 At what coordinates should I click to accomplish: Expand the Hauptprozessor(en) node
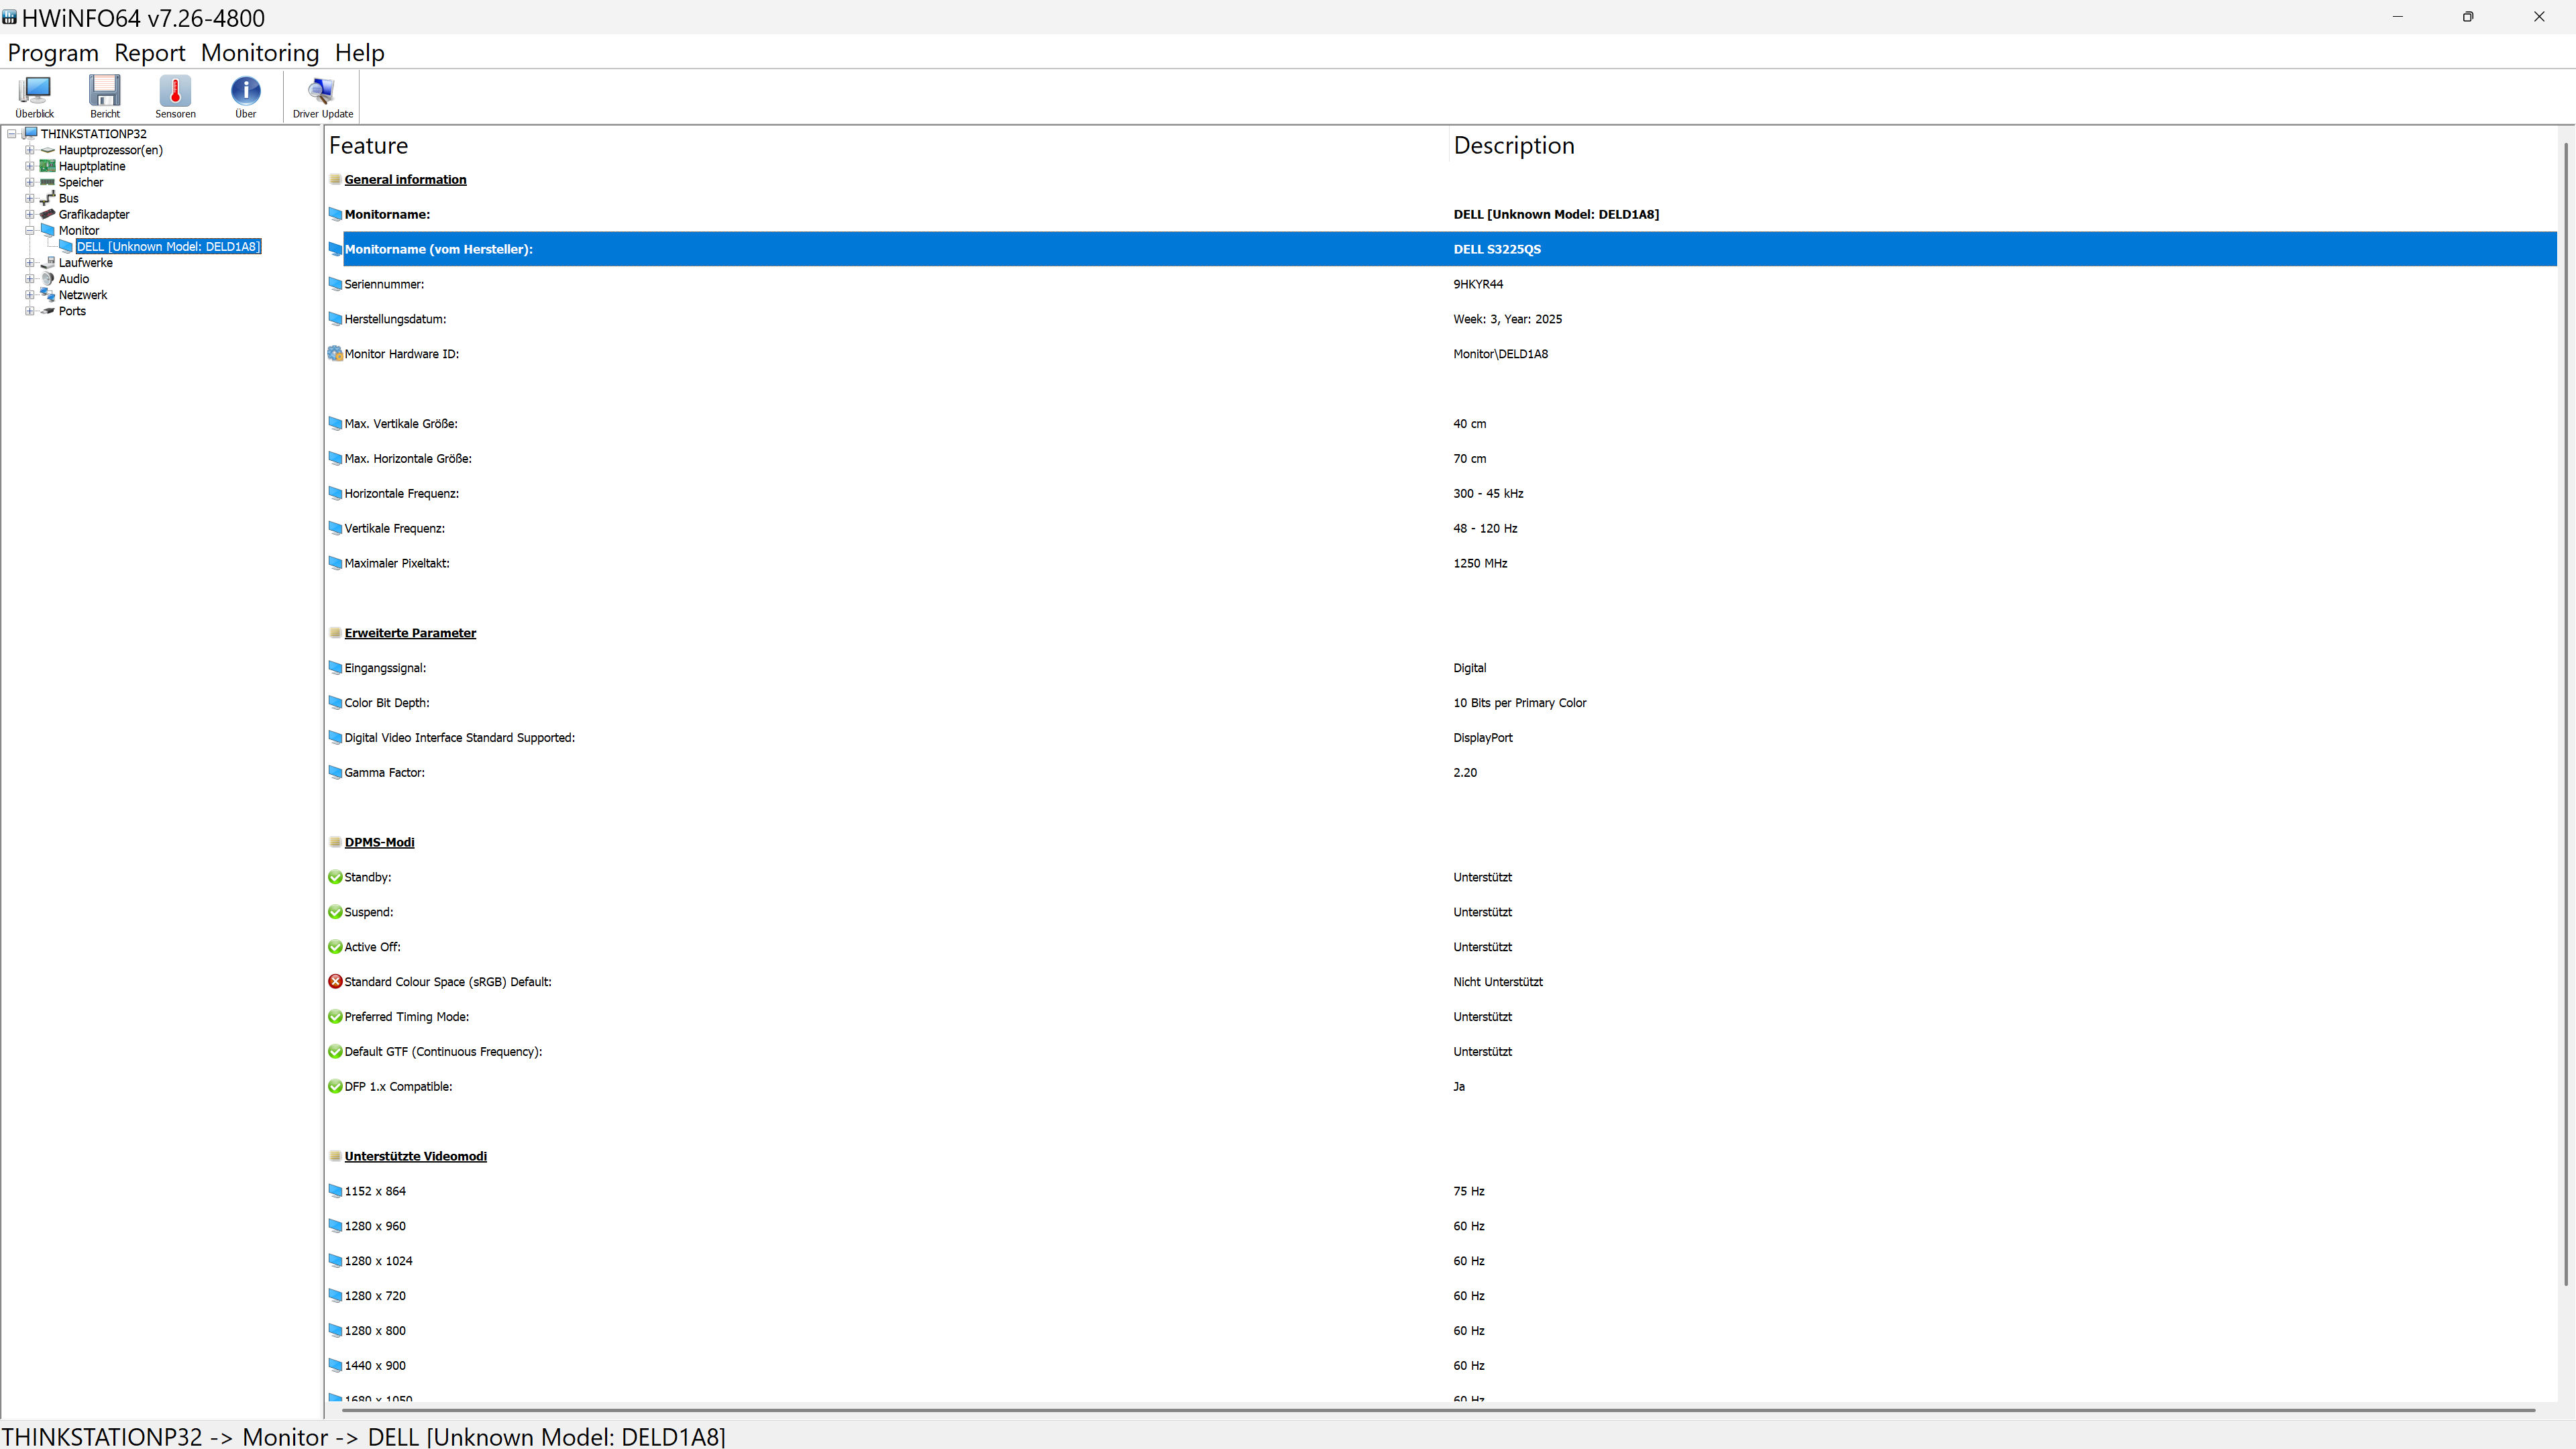(x=30, y=150)
